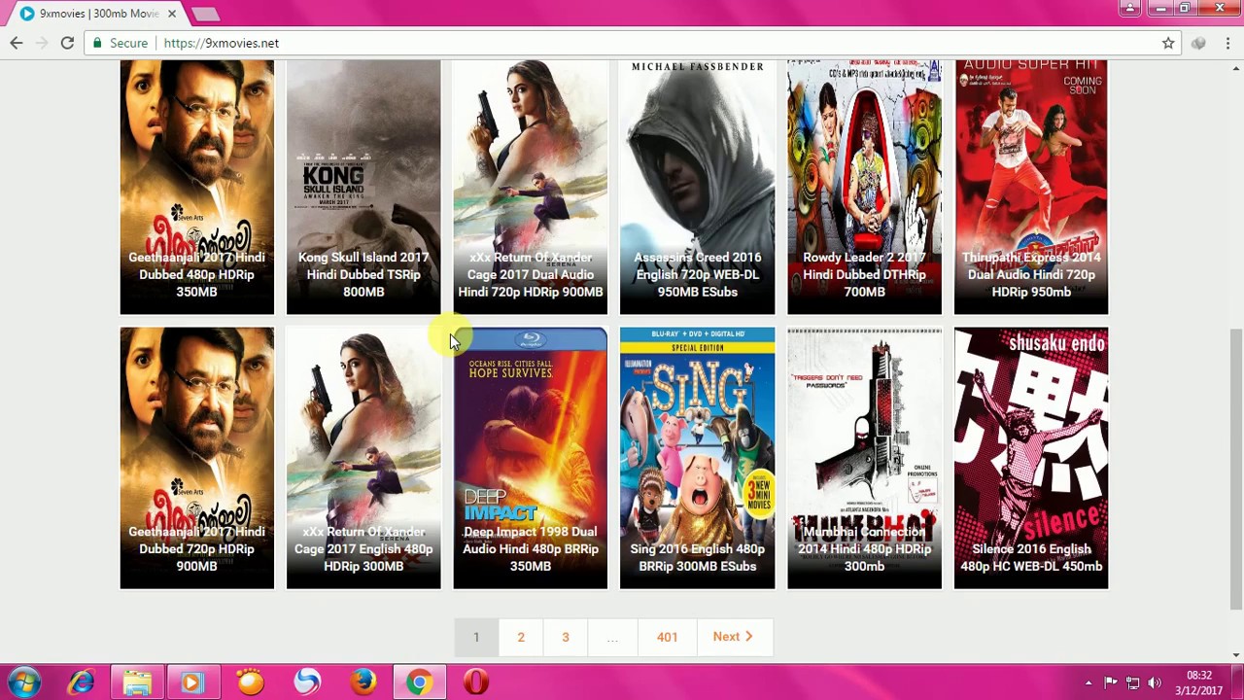The image size is (1244, 700).
Task: Open the volume speaker tray icon
Action: (x=1155, y=682)
